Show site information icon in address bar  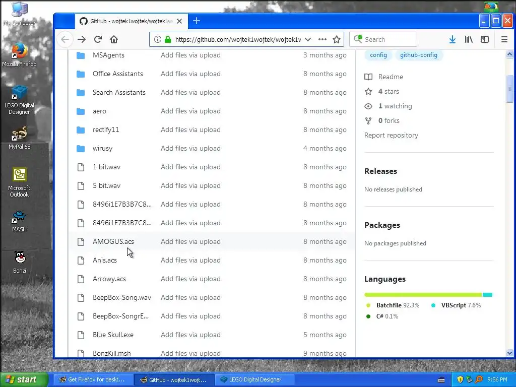158,39
